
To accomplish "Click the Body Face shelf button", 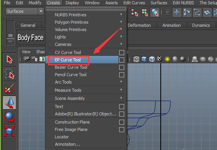I will [30, 38].
